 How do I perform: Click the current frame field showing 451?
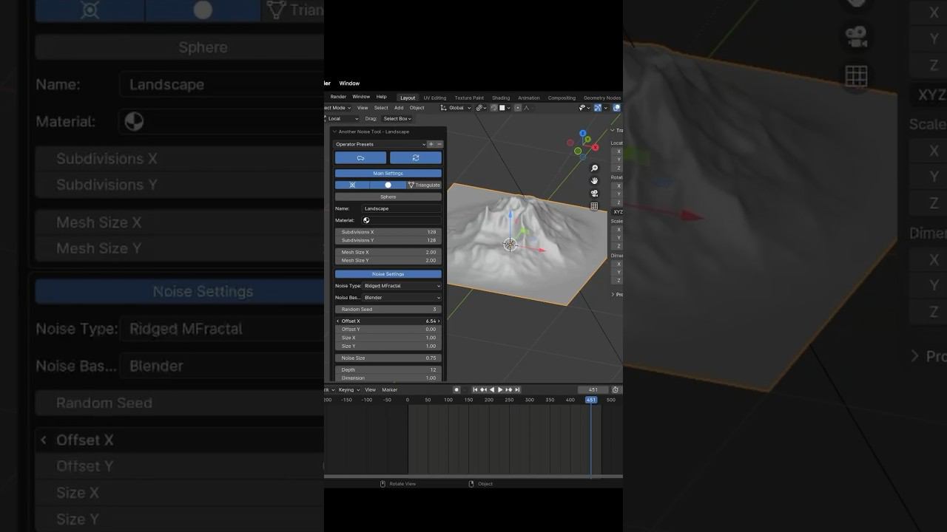pos(593,389)
